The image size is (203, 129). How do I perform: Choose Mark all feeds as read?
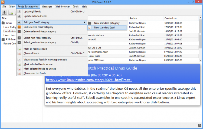click(52, 49)
